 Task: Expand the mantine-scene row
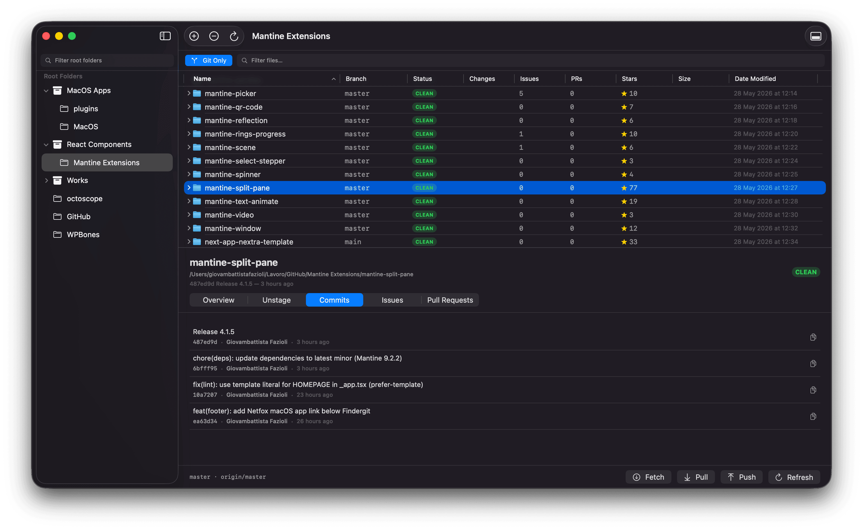pos(189,147)
